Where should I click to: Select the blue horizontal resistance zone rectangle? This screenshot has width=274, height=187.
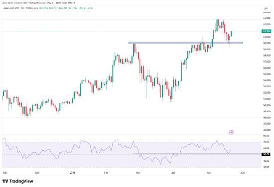[186, 43]
